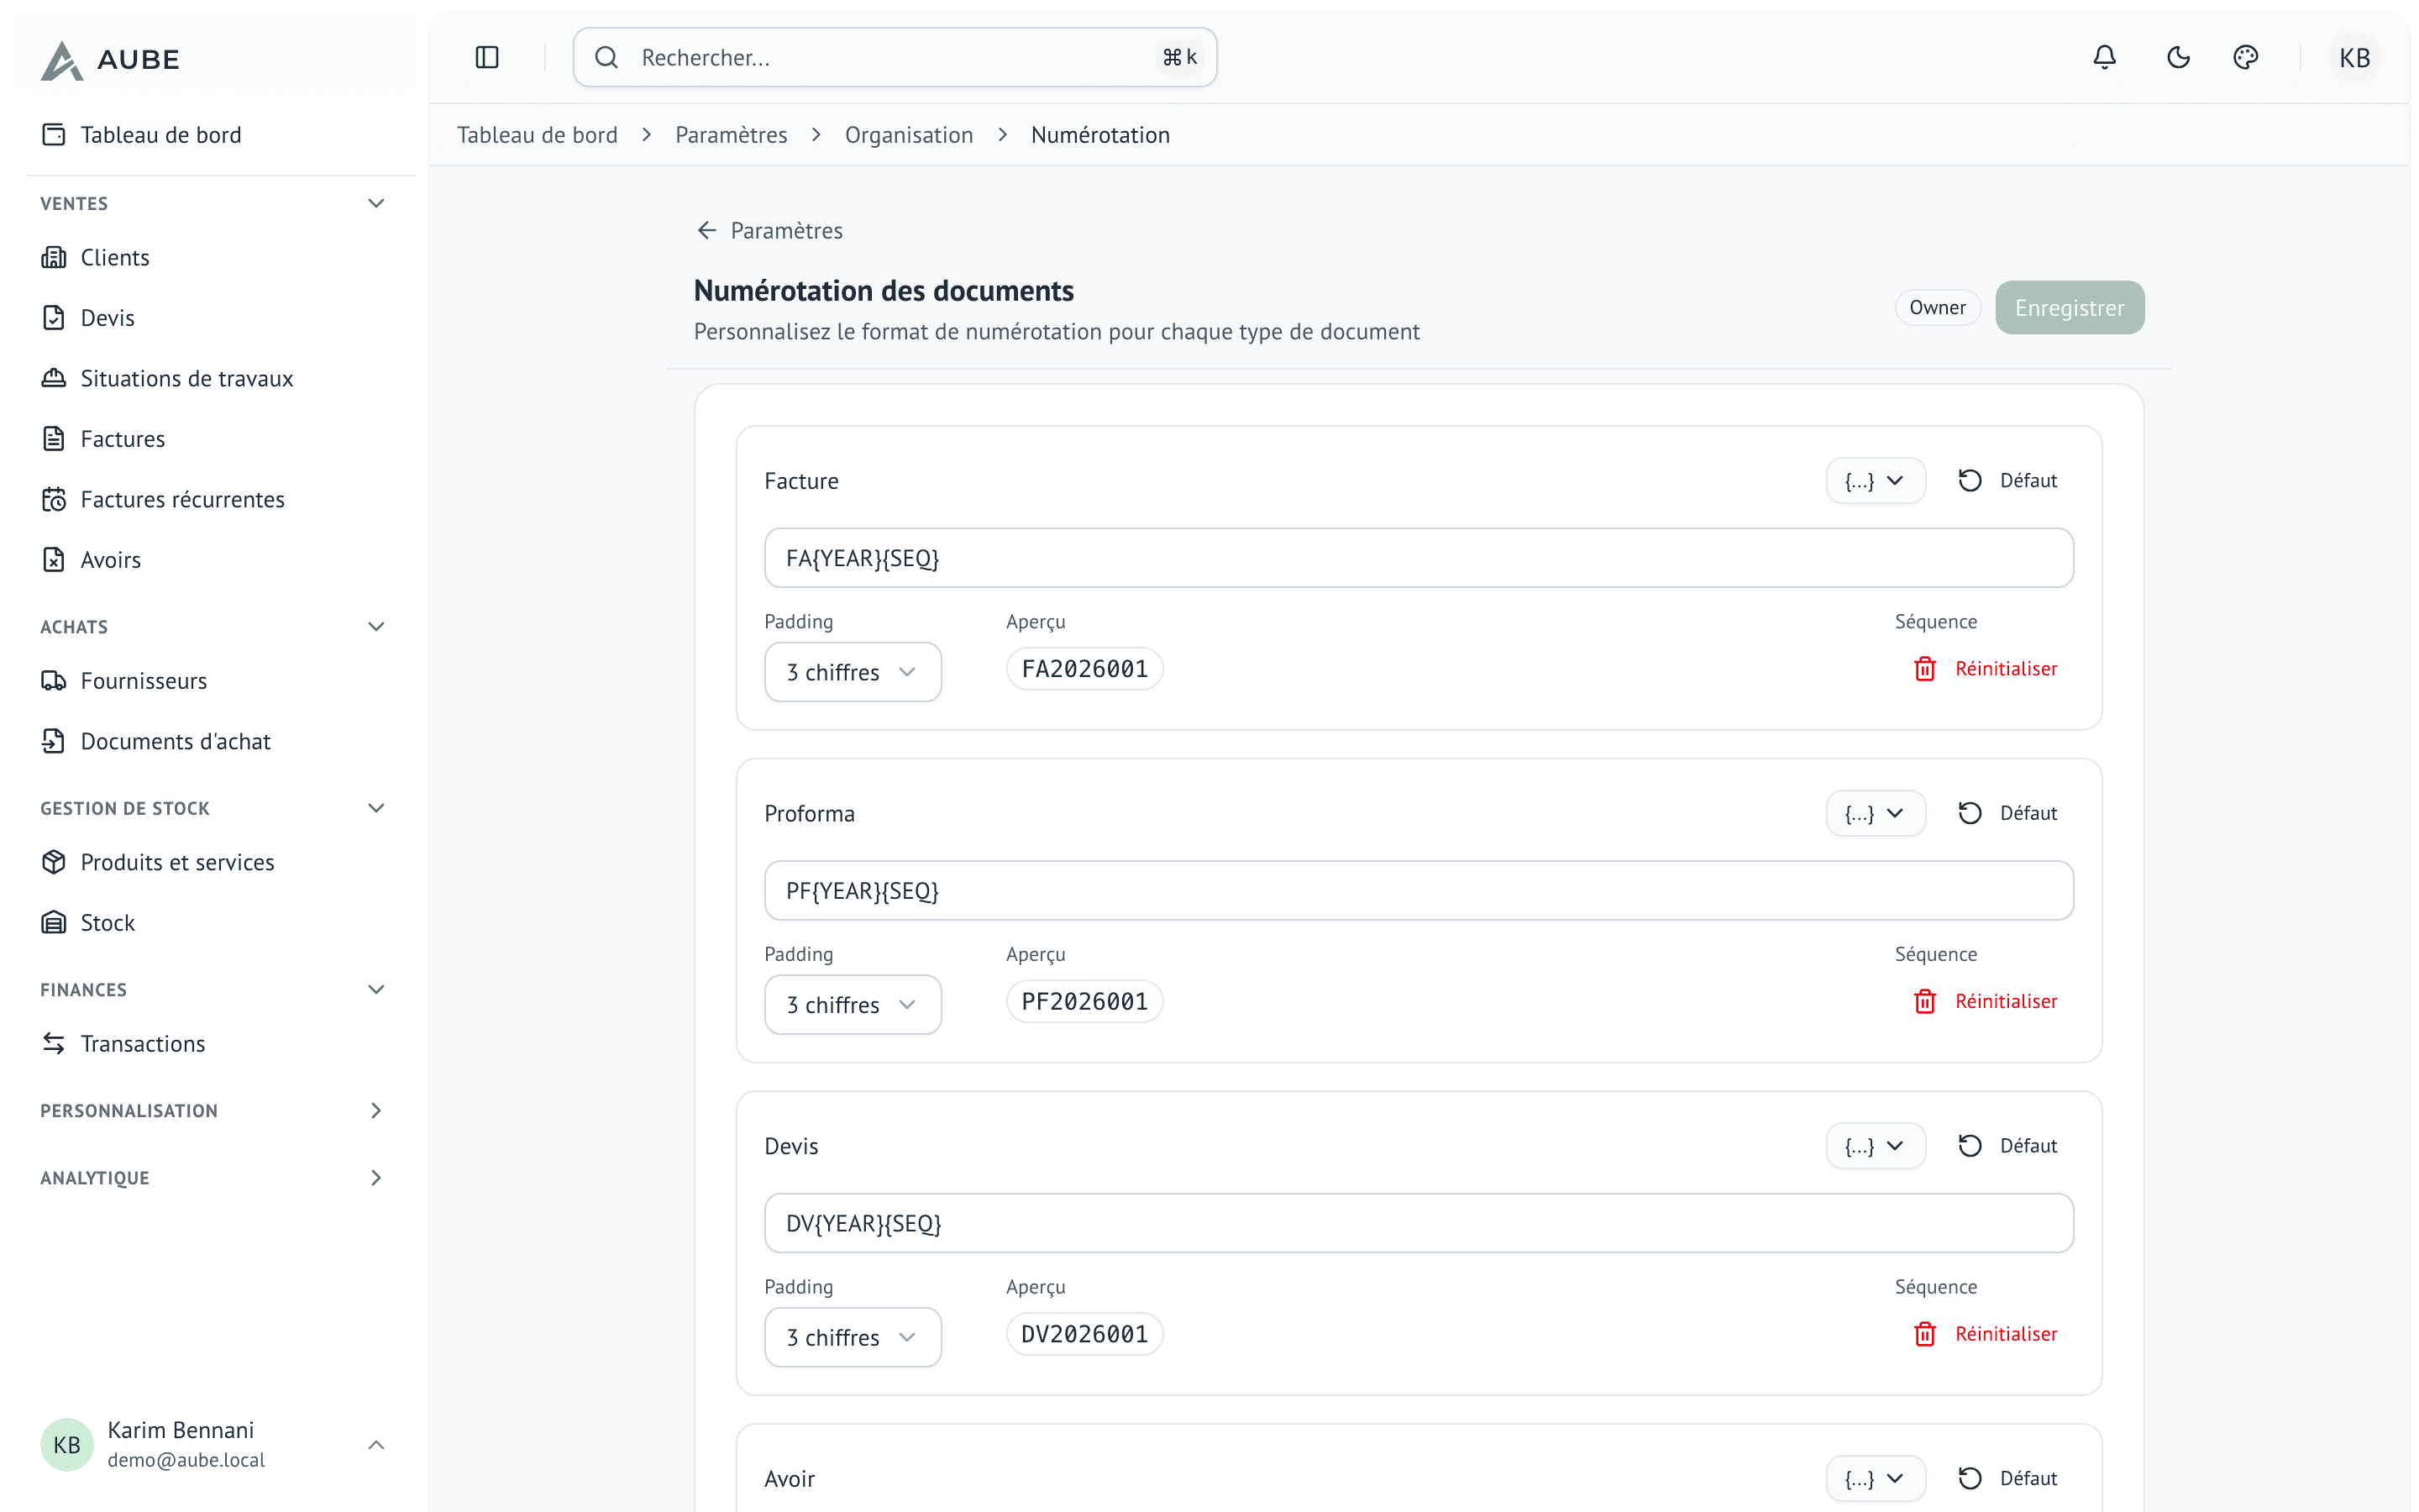
Task: Click the search magnifier icon
Action: 606,57
